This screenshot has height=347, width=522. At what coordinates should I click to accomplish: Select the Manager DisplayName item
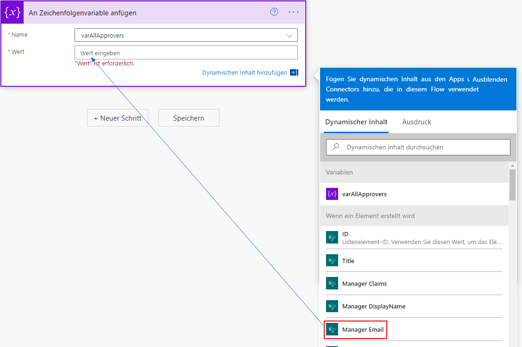pyautogui.click(x=414, y=306)
